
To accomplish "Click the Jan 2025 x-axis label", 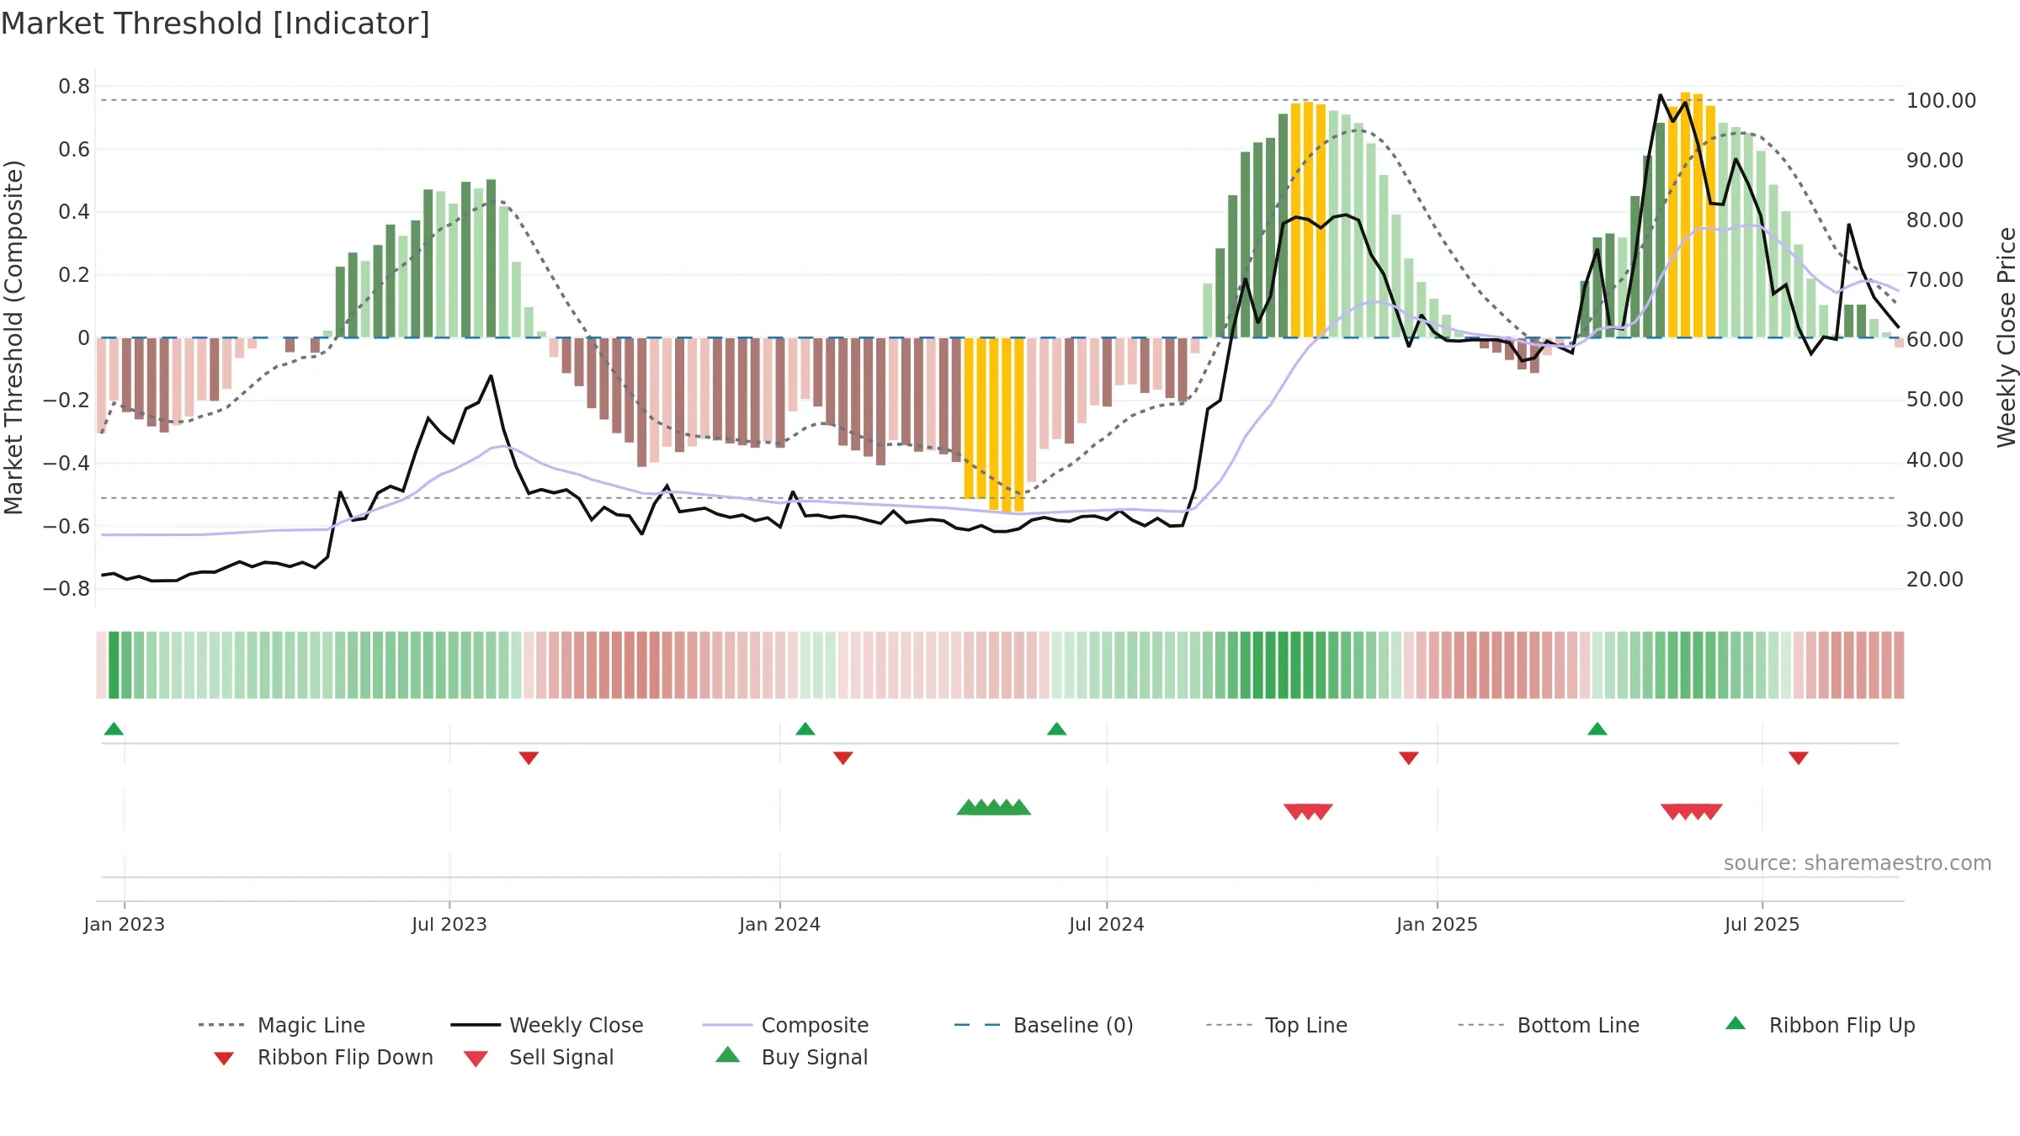I will (1438, 924).
